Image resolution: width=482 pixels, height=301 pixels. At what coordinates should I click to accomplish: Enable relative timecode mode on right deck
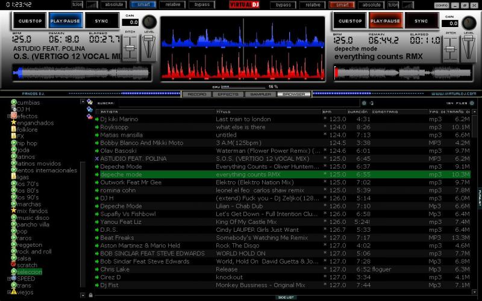tap(313, 5)
